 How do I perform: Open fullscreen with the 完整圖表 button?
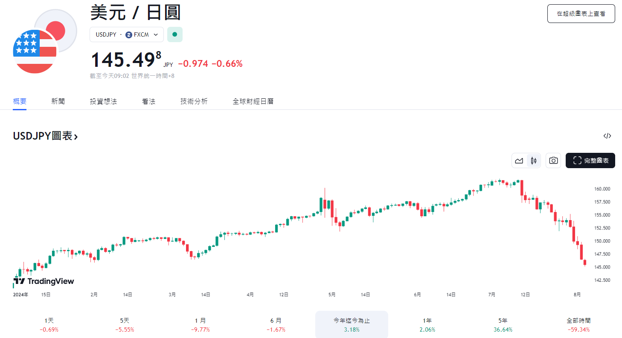pos(590,160)
